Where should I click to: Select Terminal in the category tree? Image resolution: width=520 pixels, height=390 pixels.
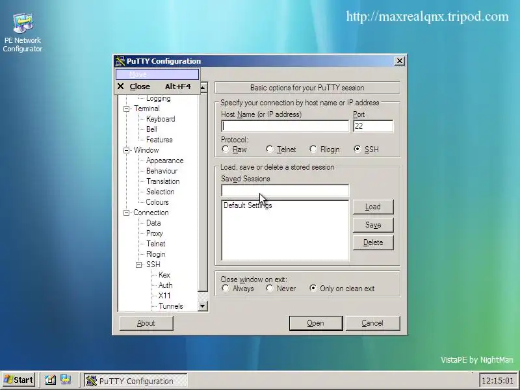click(x=147, y=109)
